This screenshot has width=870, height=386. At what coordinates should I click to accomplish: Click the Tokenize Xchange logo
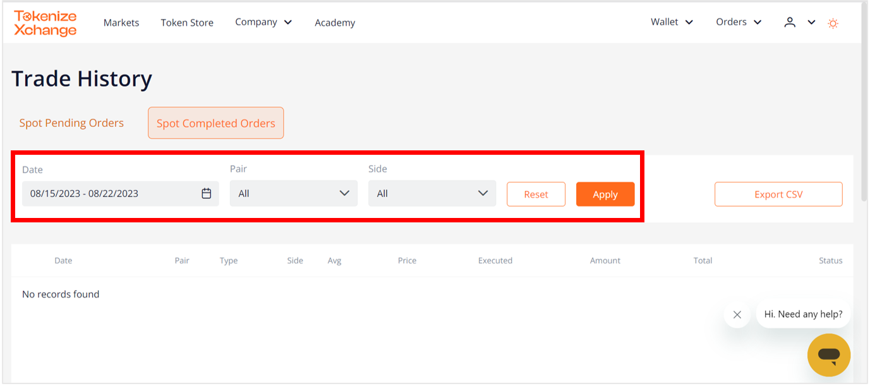45,23
